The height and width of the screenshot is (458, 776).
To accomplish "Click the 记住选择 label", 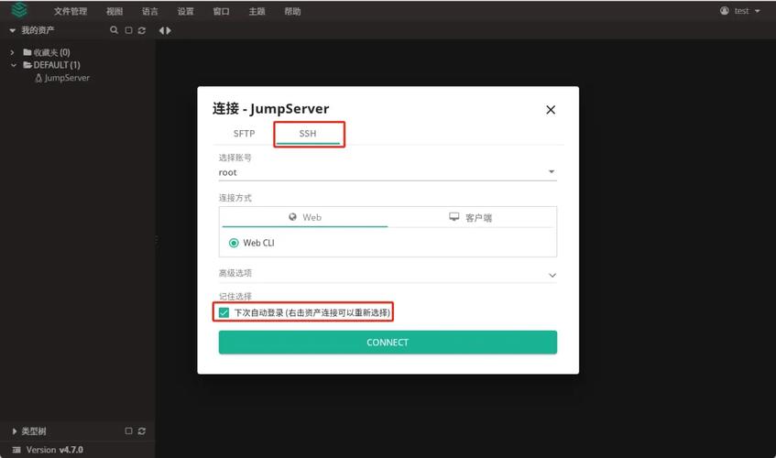I will [x=235, y=296].
